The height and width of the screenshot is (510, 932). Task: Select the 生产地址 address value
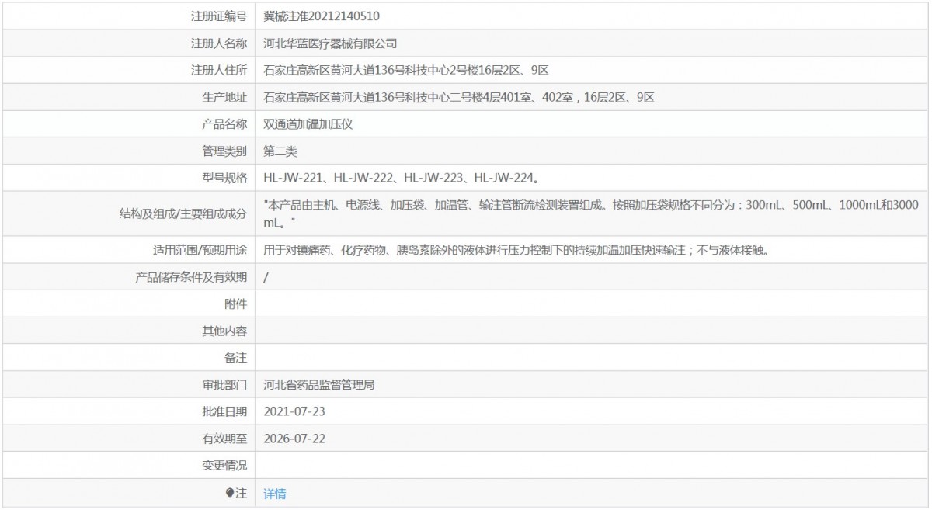pyautogui.click(x=459, y=97)
